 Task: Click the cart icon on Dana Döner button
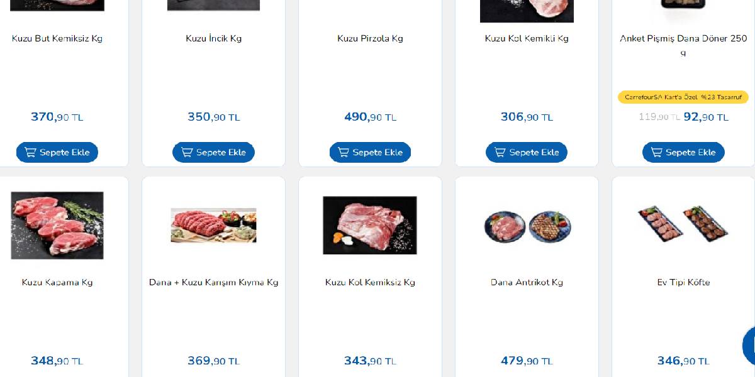click(657, 152)
